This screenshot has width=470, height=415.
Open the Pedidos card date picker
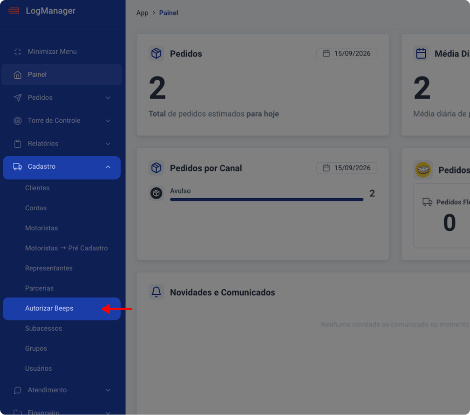coord(347,54)
